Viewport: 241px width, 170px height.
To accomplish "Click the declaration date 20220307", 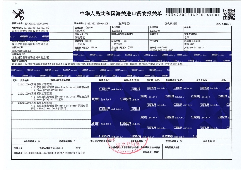I will (155, 31).
